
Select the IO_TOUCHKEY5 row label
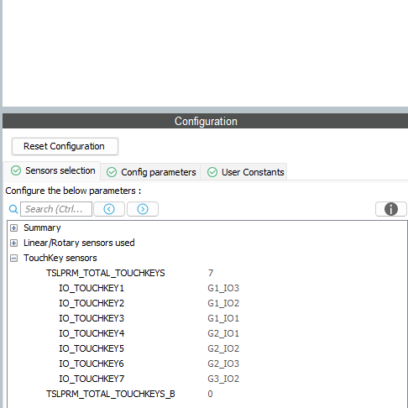pyautogui.click(x=92, y=348)
